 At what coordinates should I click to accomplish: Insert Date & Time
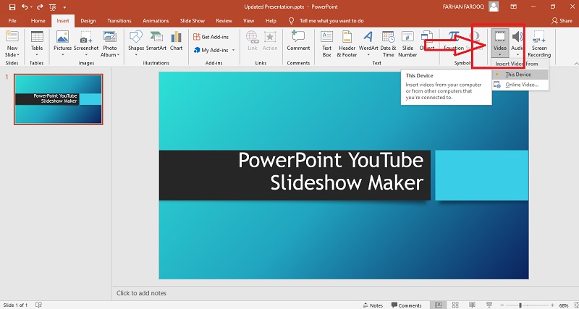click(388, 43)
